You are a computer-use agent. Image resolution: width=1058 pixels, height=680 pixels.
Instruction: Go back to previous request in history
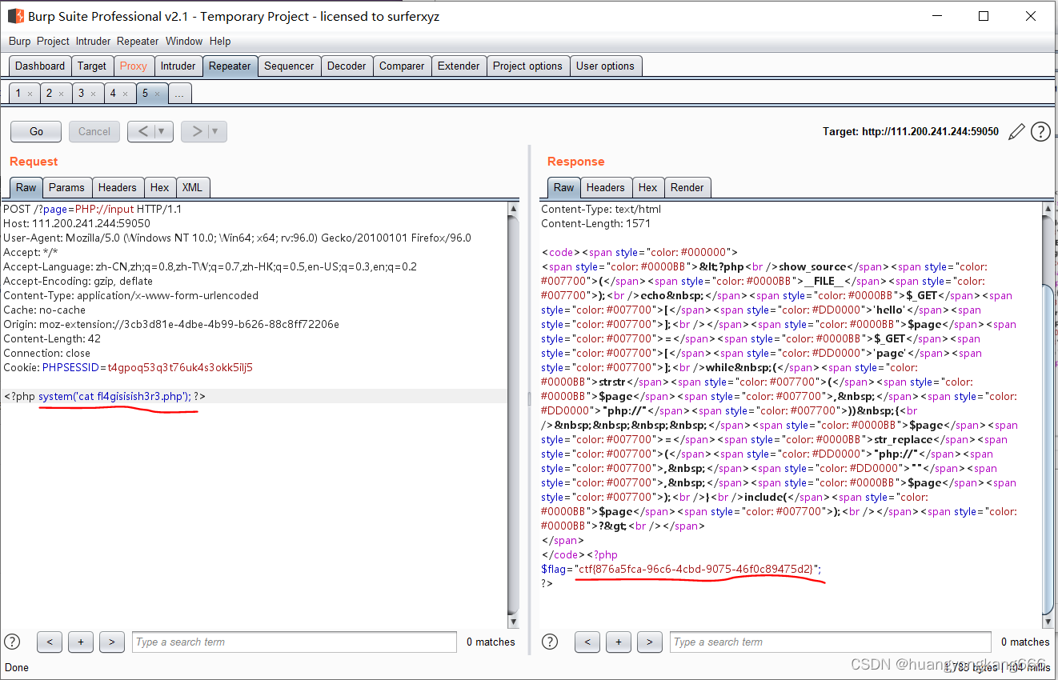142,131
